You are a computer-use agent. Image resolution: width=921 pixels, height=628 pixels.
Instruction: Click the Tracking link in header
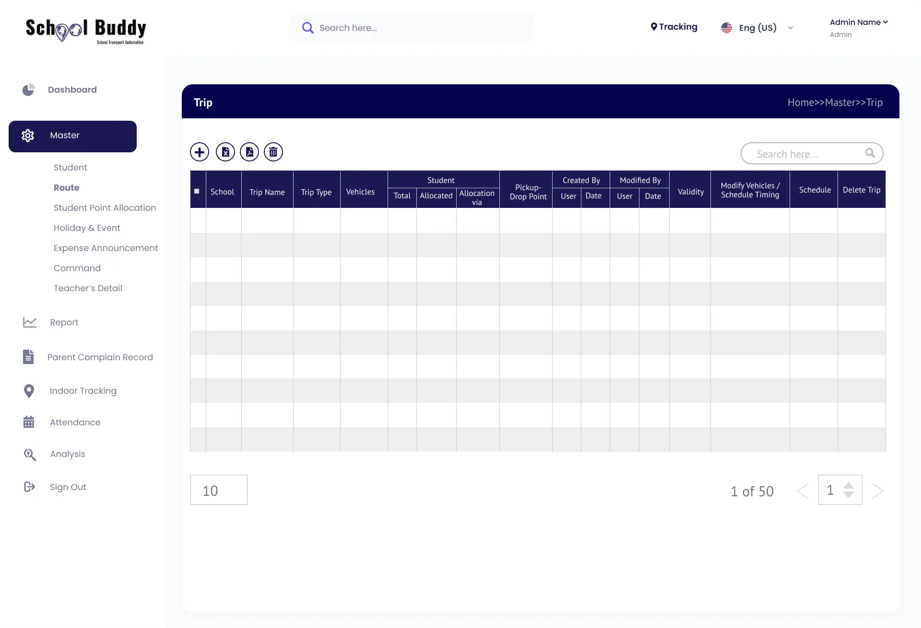674,27
